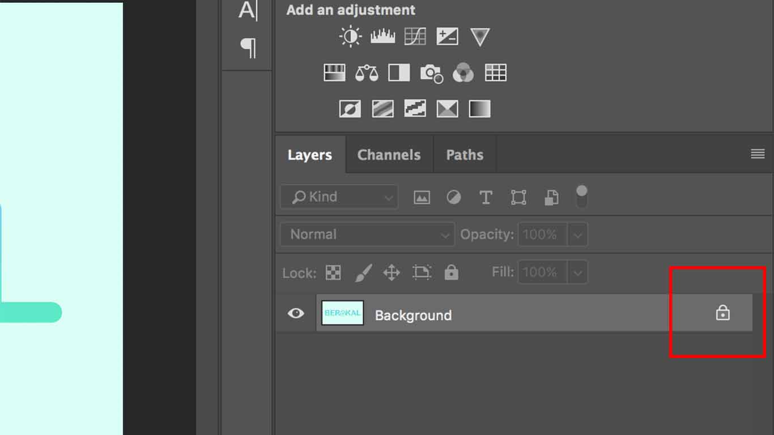Add a Black & White adjustment
Screen dimensions: 774x435
coord(399,72)
